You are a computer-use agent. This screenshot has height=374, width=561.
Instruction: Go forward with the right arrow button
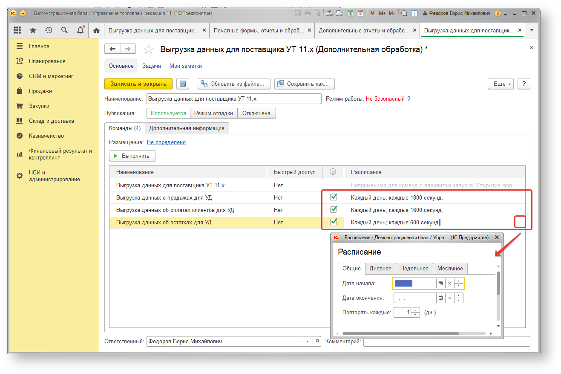pos(128,49)
